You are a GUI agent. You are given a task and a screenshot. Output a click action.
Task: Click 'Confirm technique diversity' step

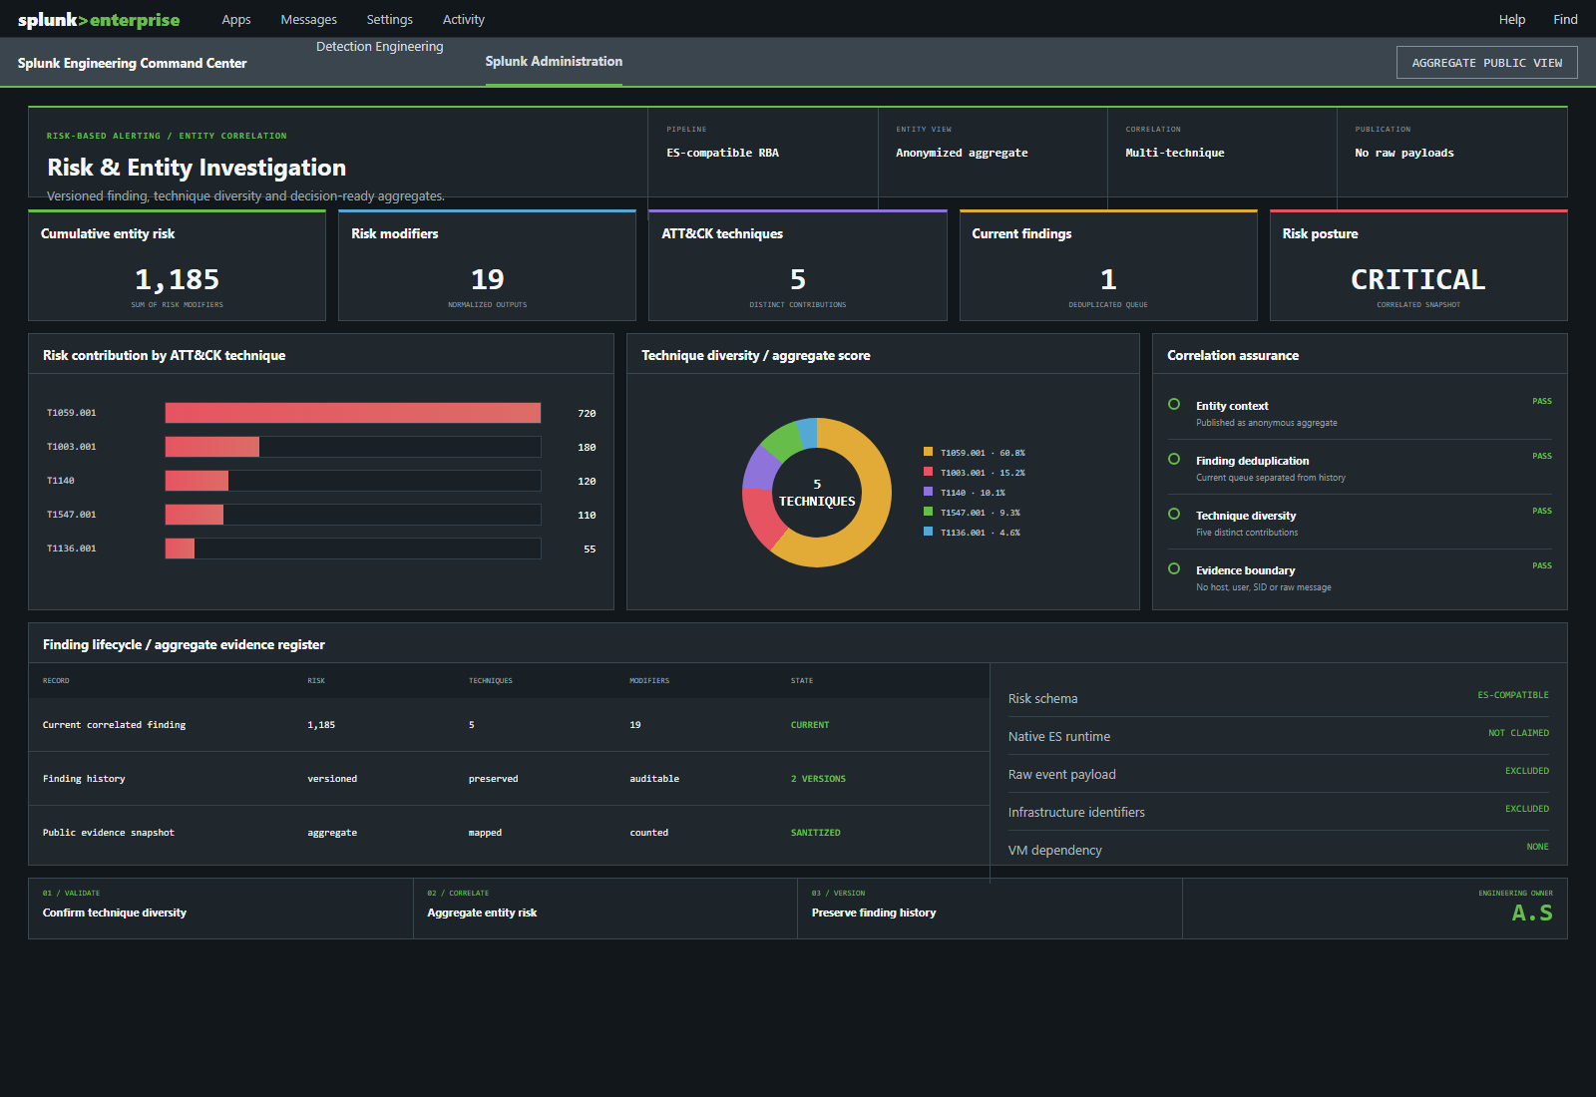[115, 913]
